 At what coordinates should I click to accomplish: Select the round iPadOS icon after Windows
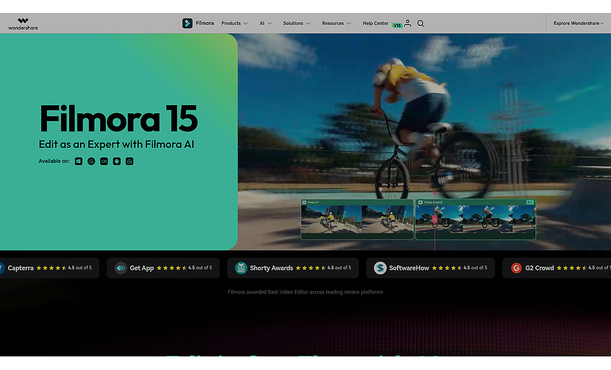click(91, 161)
